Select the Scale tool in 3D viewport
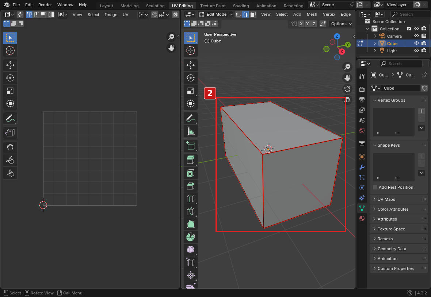Screen dimensions: 431x297 191,91
